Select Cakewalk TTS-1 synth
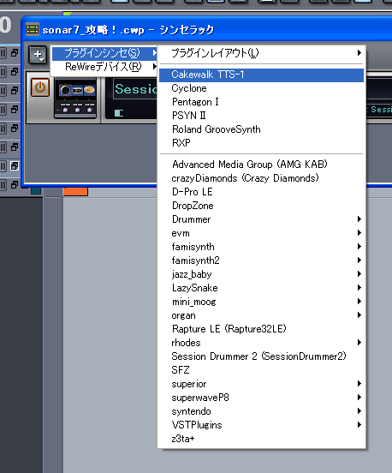 click(x=262, y=75)
